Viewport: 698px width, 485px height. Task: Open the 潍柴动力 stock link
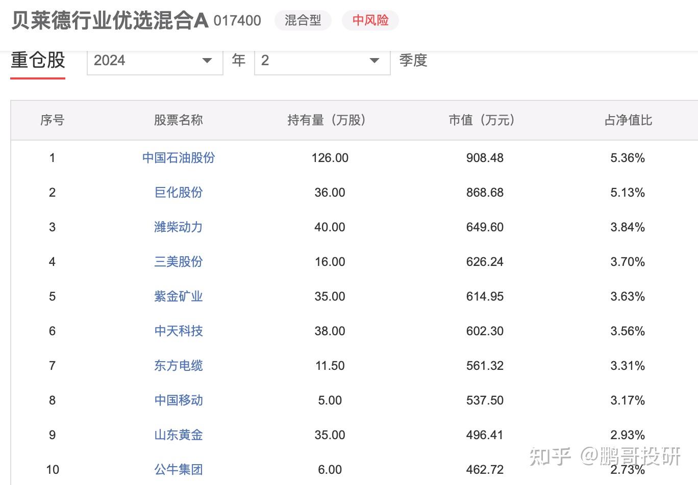[179, 227]
